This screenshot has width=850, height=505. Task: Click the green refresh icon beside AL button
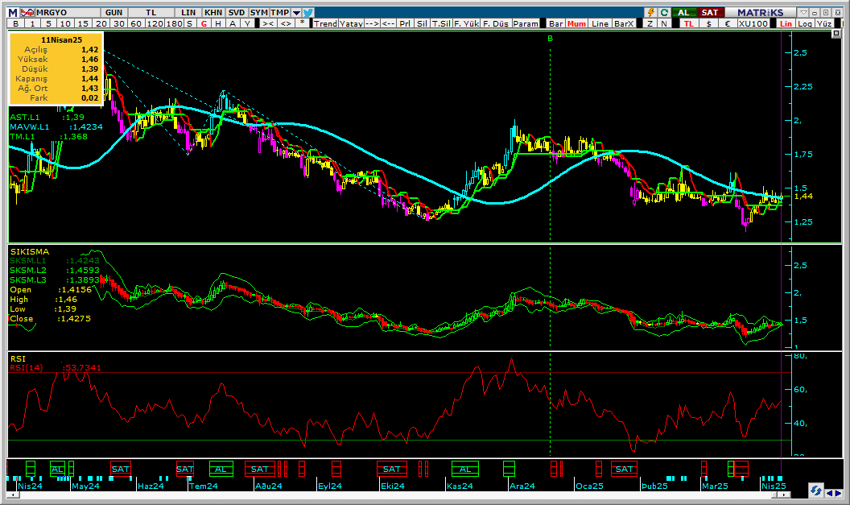click(663, 12)
